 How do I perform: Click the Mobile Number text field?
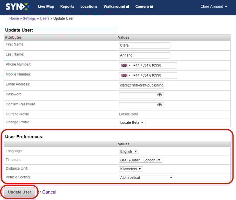pos(148,75)
